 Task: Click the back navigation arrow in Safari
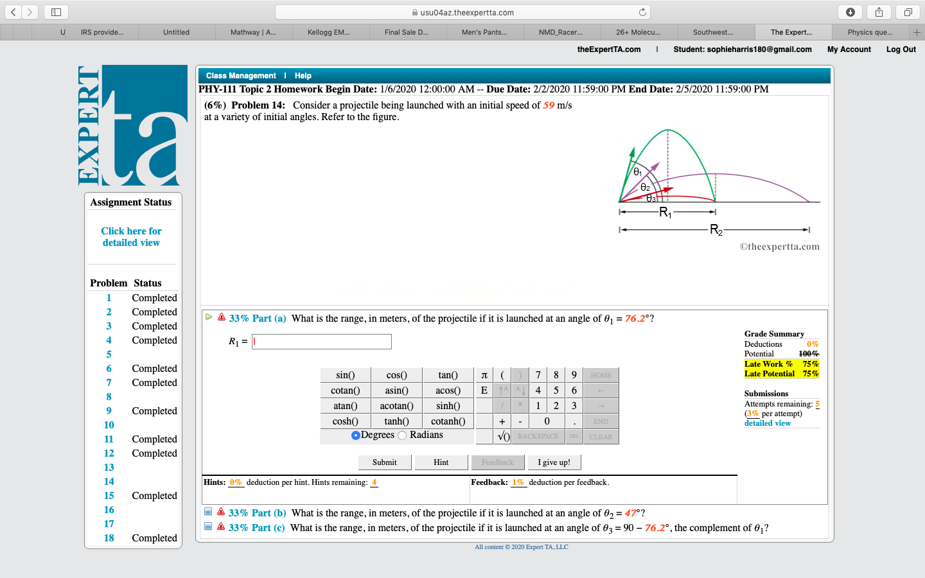(13, 11)
